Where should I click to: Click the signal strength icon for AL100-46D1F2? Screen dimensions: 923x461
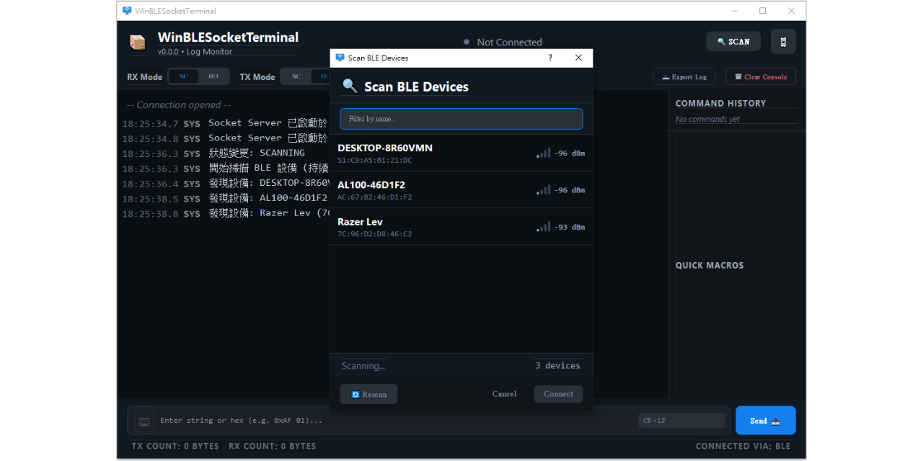[x=543, y=190]
